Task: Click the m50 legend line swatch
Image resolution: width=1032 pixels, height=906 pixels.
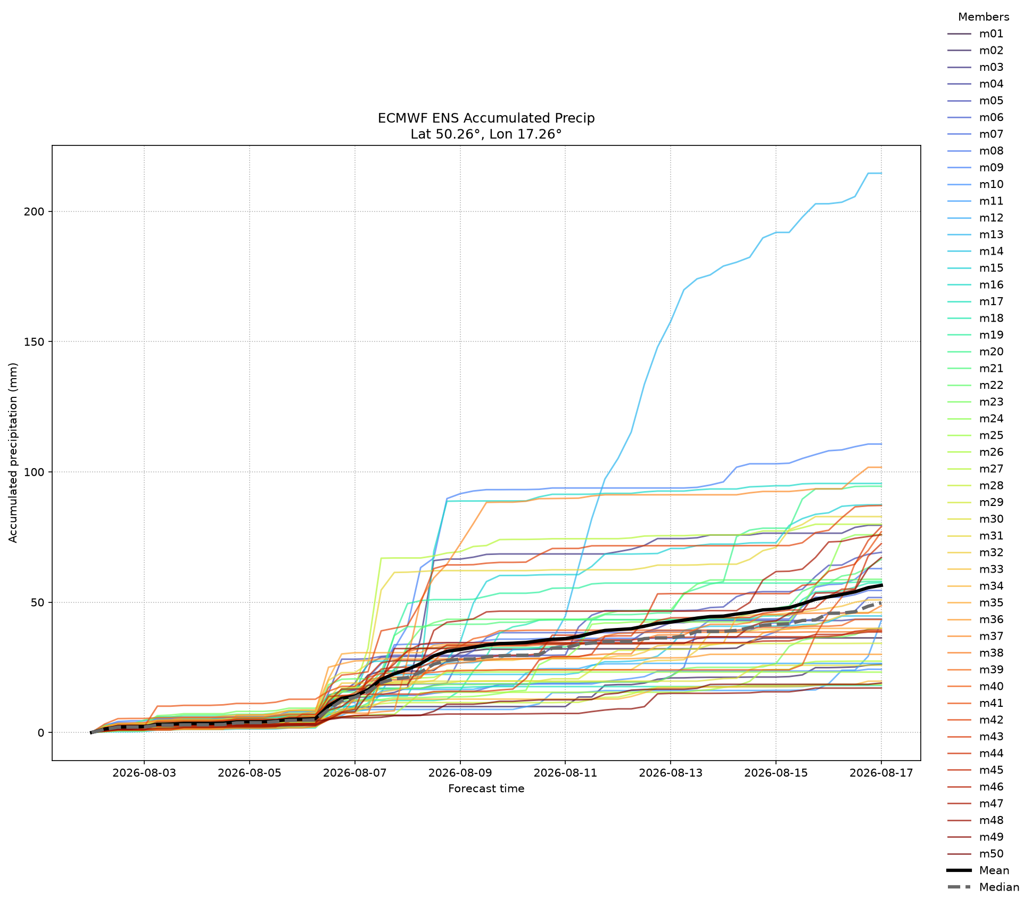Action: [959, 854]
